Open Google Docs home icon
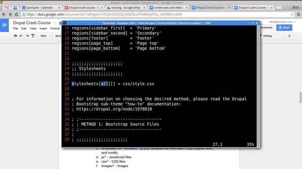This screenshot has width=302, height=169. click(x=4, y=25)
